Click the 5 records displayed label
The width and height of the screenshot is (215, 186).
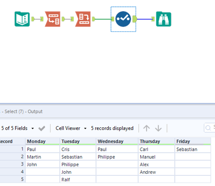click(112, 128)
